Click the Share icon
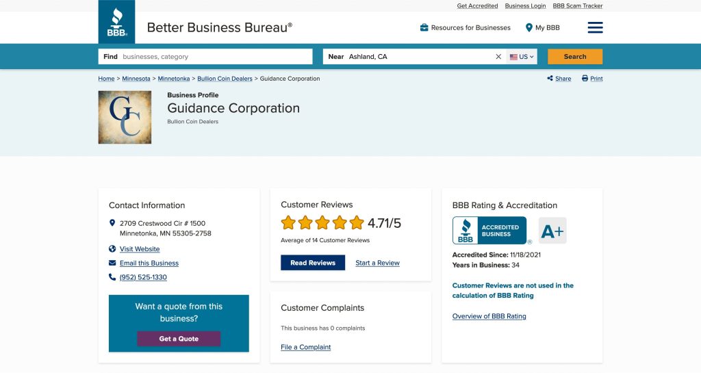701x373 pixels. click(550, 79)
